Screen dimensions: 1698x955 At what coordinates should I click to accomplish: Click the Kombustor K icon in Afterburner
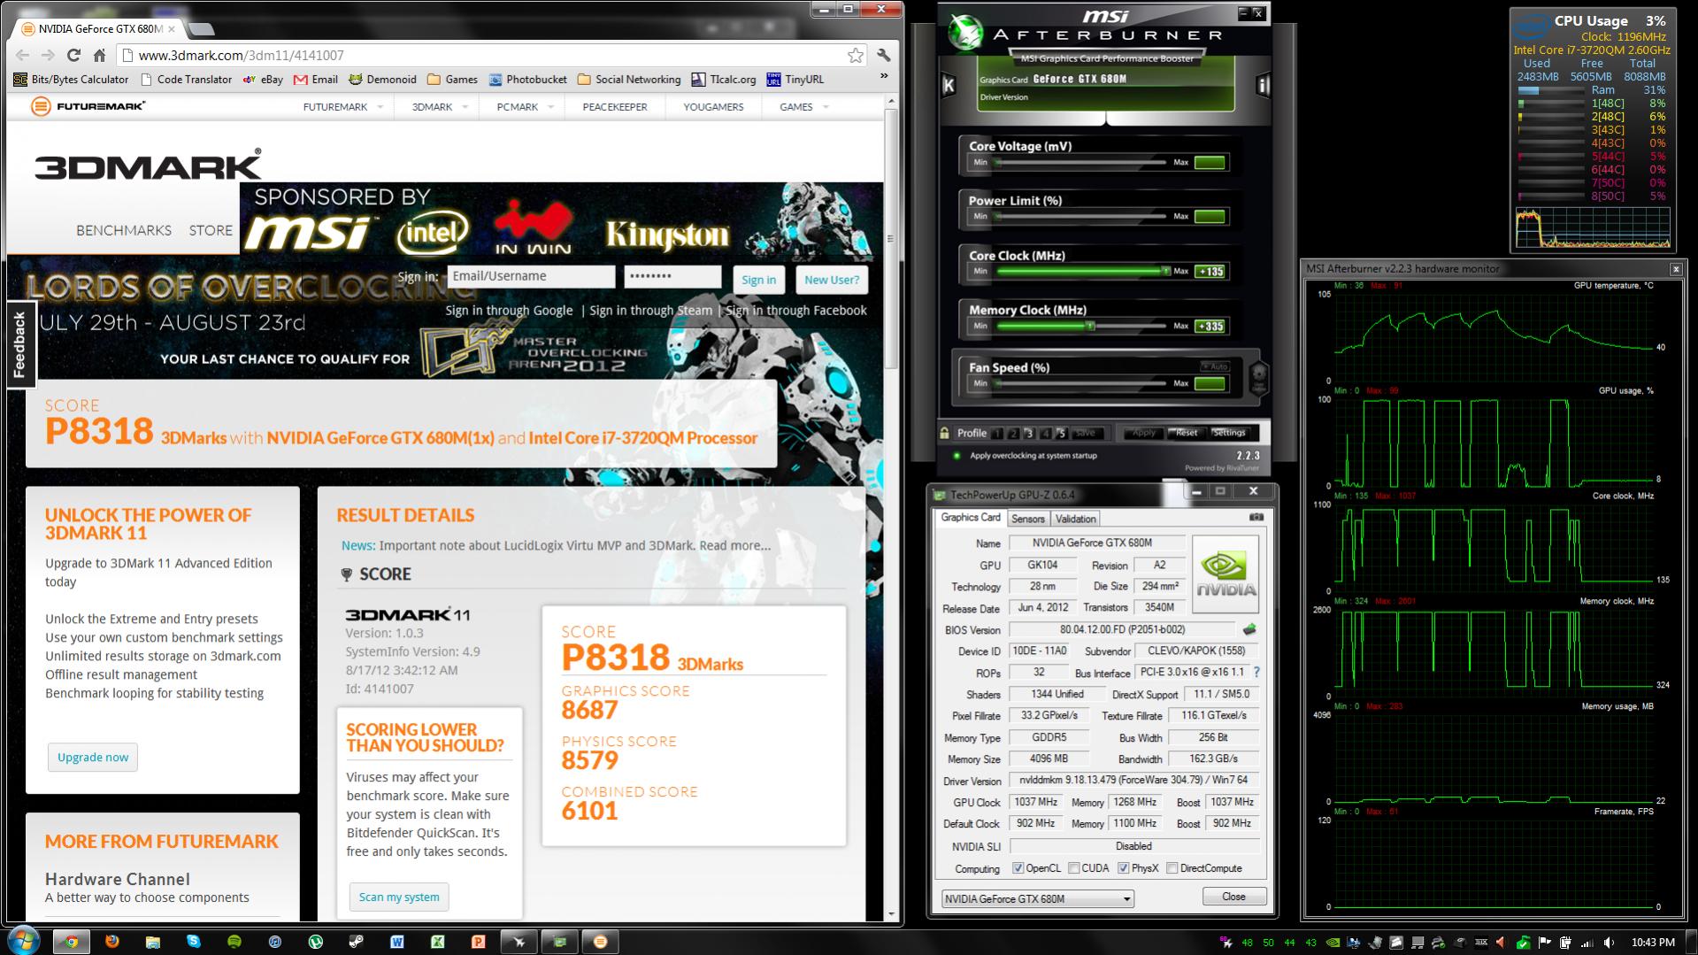tap(949, 86)
